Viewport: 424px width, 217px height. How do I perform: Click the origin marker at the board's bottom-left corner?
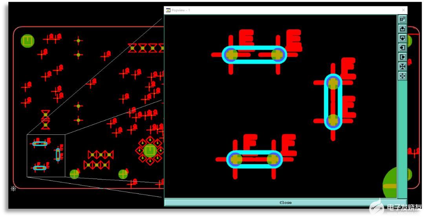pos(13,189)
